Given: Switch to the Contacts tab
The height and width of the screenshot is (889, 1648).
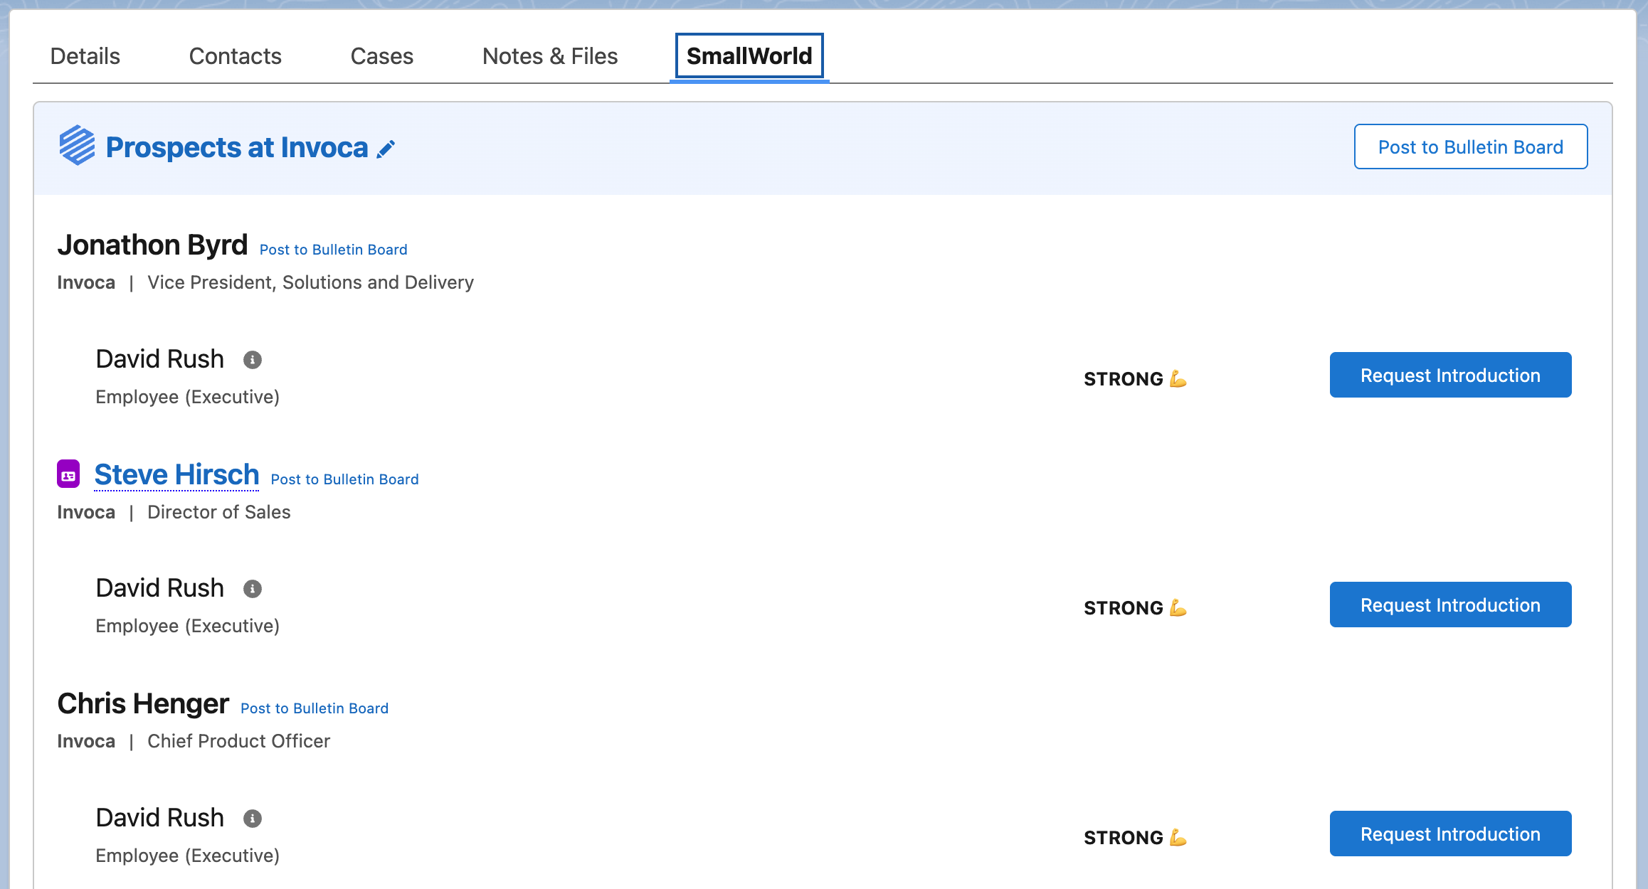Looking at the screenshot, I should 235,56.
